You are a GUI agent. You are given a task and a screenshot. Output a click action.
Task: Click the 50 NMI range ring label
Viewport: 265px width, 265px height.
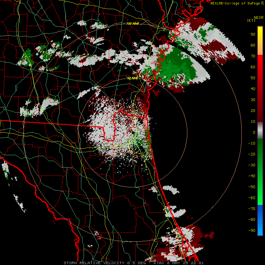click(x=132, y=78)
